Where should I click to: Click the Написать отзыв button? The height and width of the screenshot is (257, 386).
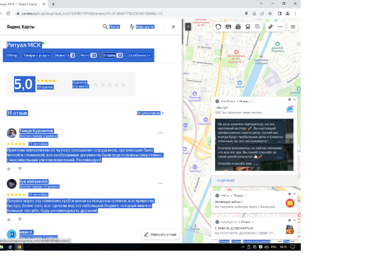point(160,235)
